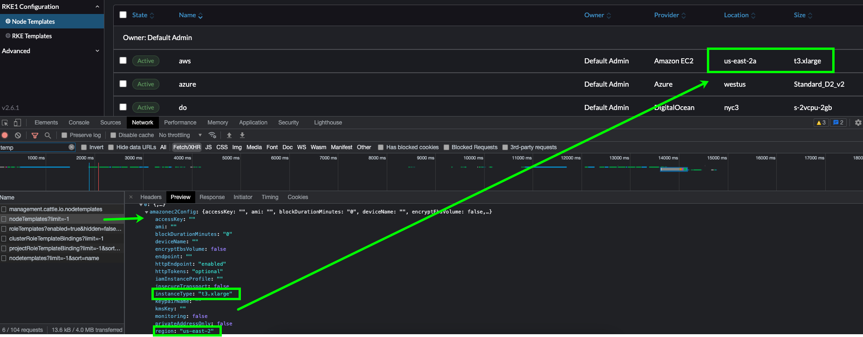The width and height of the screenshot is (863, 337).
Task: Sort table by Size column
Action: click(803, 15)
